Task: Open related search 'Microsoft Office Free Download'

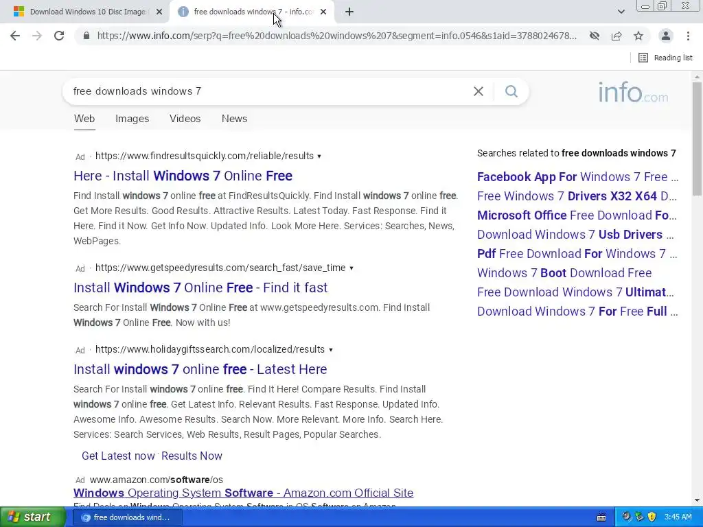Action: pyautogui.click(x=577, y=215)
